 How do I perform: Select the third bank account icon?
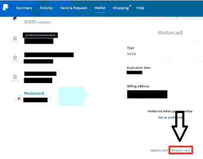coord(15,77)
